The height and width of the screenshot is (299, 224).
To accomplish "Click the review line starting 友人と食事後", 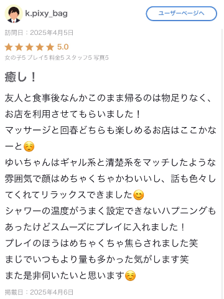I will click(108, 98).
